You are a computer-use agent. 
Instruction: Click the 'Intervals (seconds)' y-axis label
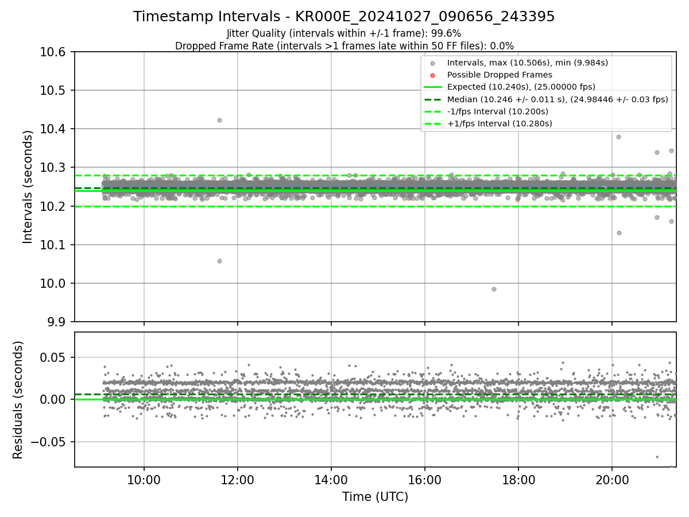[28, 187]
